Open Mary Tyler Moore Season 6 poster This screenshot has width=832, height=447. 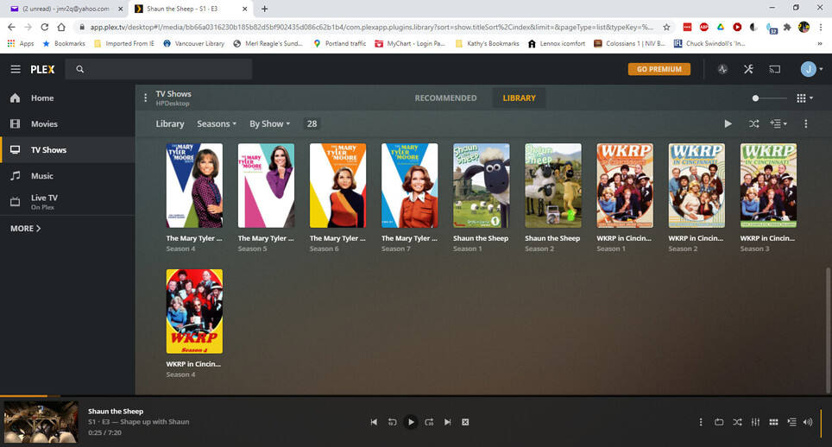click(x=338, y=186)
